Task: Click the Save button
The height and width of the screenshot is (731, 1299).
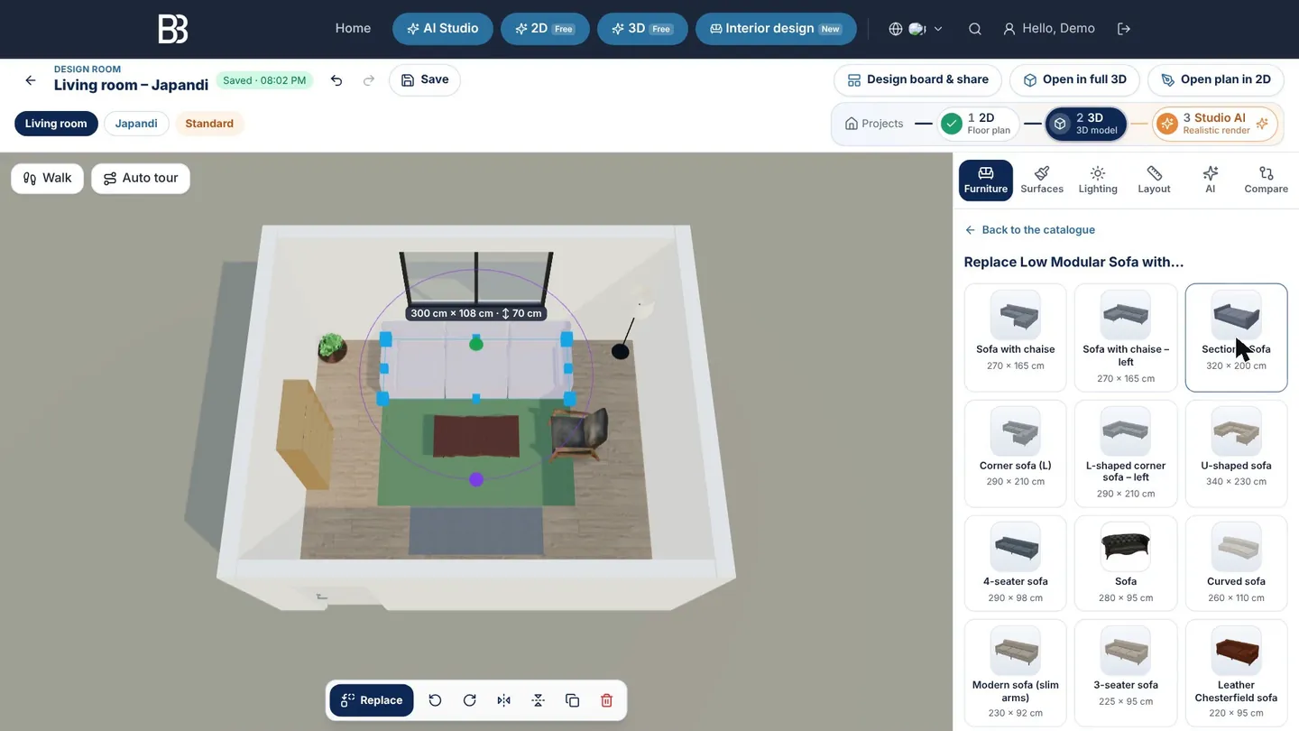Action: click(x=425, y=80)
